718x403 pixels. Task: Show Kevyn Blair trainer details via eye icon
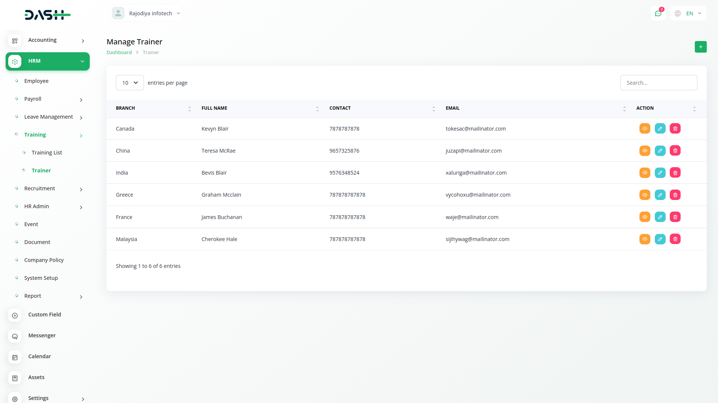pyautogui.click(x=645, y=129)
